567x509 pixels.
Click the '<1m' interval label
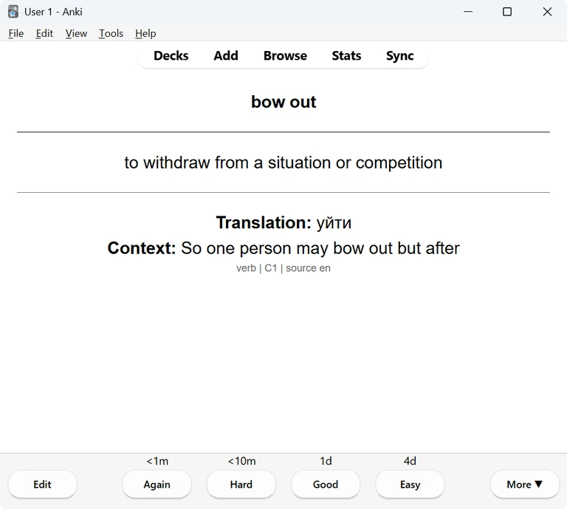157,461
